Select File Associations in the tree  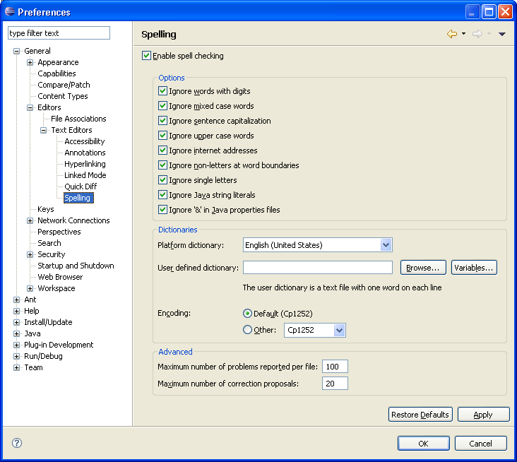tap(78, 119)
